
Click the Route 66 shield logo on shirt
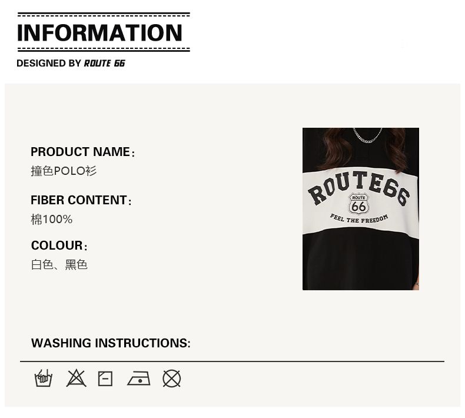click(x=358, y=203)
